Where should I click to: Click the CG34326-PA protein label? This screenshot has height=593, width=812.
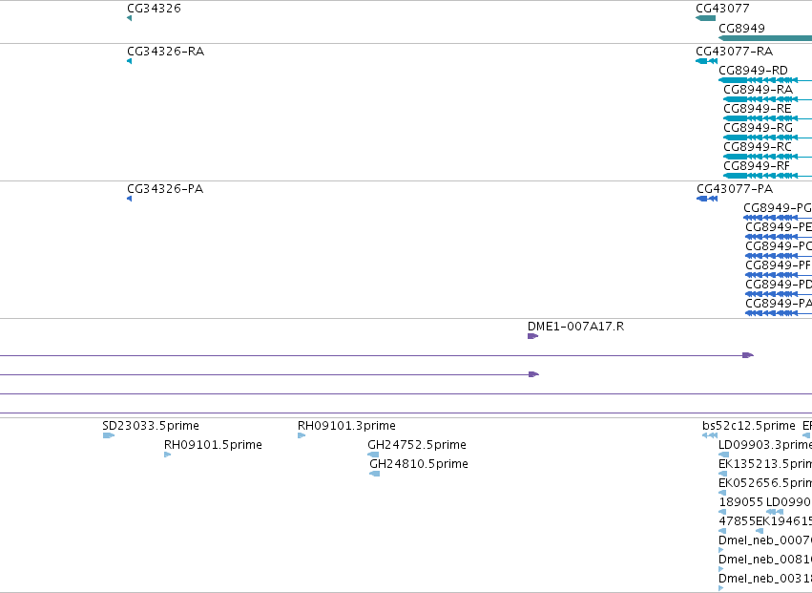pyautogui.click(x=165, y=189)
